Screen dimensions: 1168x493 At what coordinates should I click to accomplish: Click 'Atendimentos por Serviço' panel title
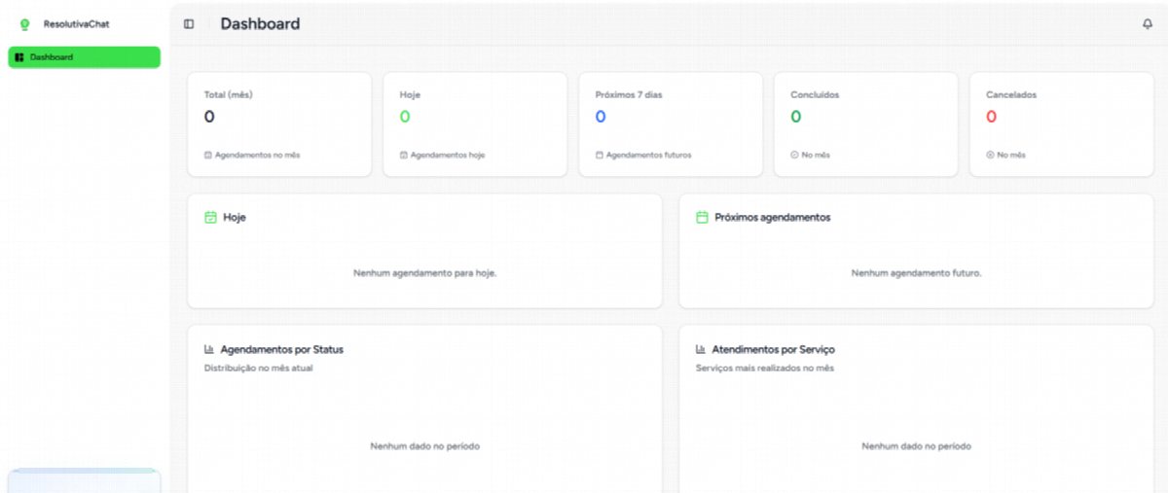click(x=774, y=349)
